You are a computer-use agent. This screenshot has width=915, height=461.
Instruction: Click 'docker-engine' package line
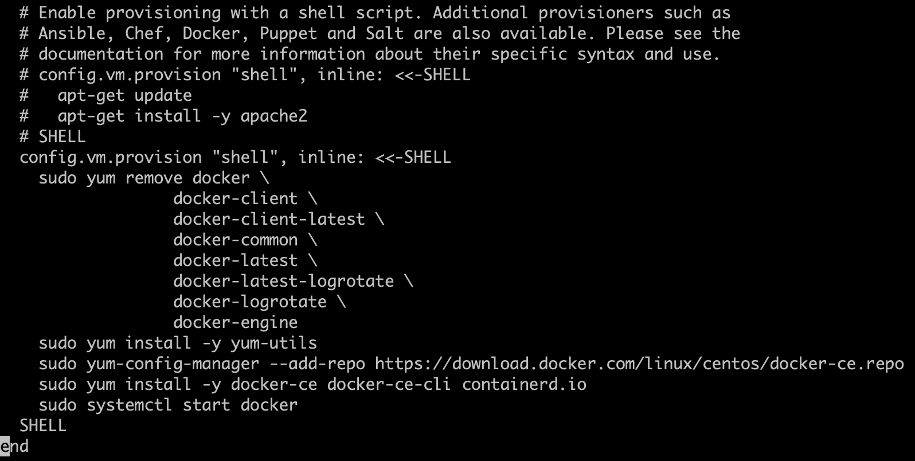point(235,322)
